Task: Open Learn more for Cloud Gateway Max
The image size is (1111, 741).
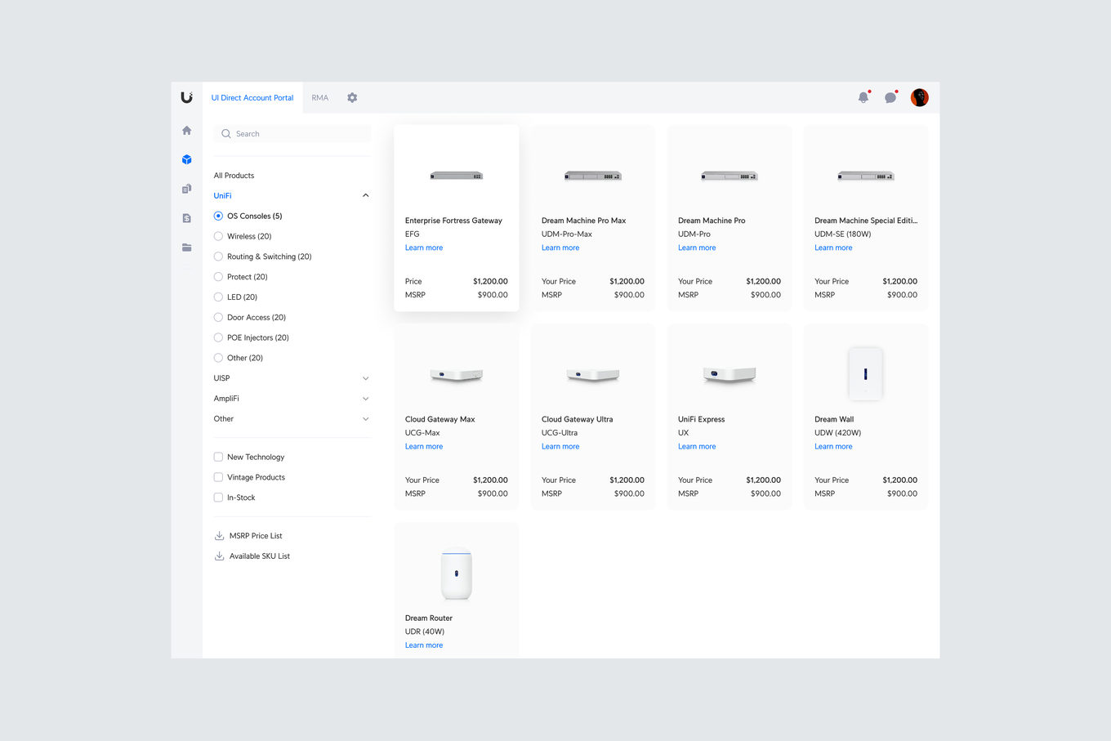Action: (x=424, y=447)
